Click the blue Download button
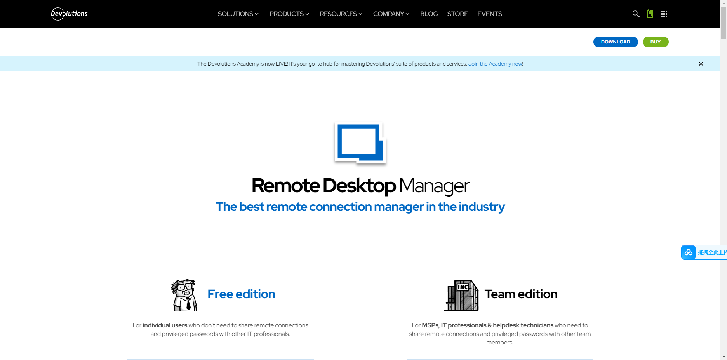727x360 pixels. pos(616,42)
